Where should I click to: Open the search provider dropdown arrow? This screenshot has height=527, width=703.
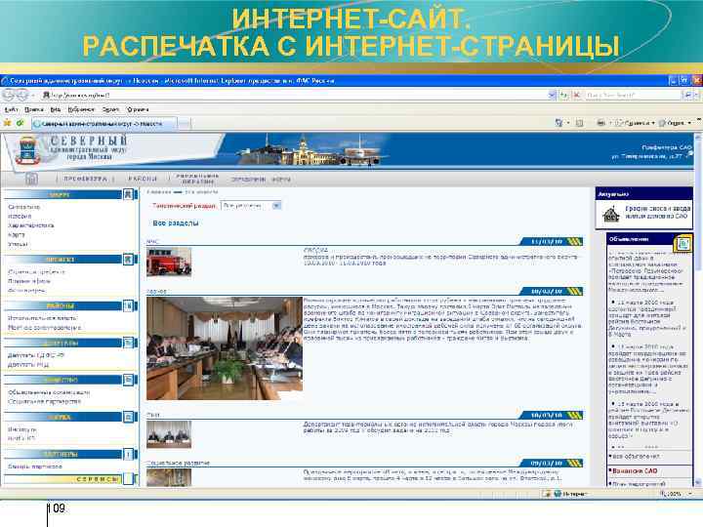(x=696, y=95)
